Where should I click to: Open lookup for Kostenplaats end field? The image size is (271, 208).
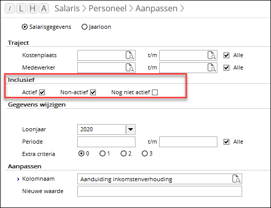tap(212, 55)
